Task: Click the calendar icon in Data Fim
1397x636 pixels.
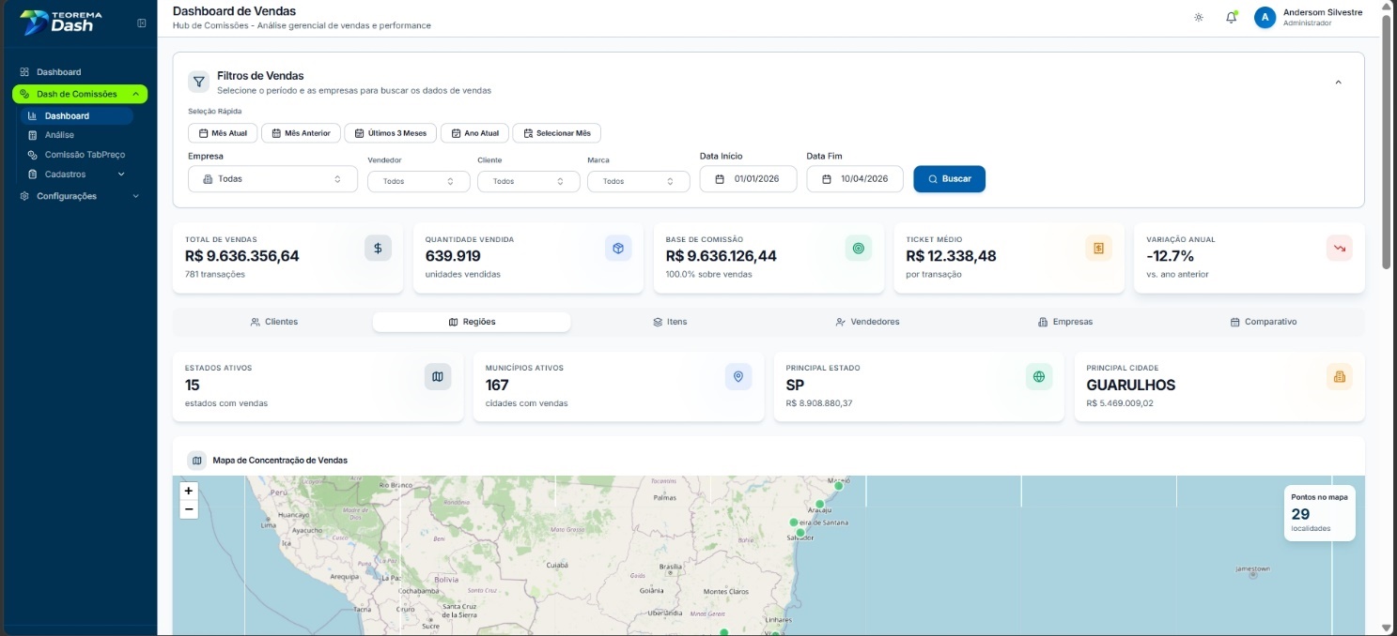Action: pyautogui.click(x=827, y=179)
